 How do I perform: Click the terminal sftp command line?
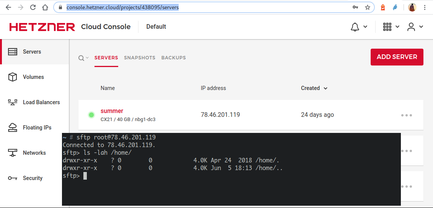109,137
